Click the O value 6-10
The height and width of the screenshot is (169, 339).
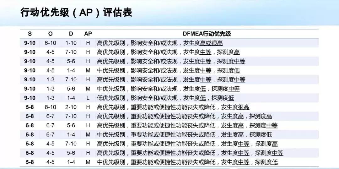[50, 43]
